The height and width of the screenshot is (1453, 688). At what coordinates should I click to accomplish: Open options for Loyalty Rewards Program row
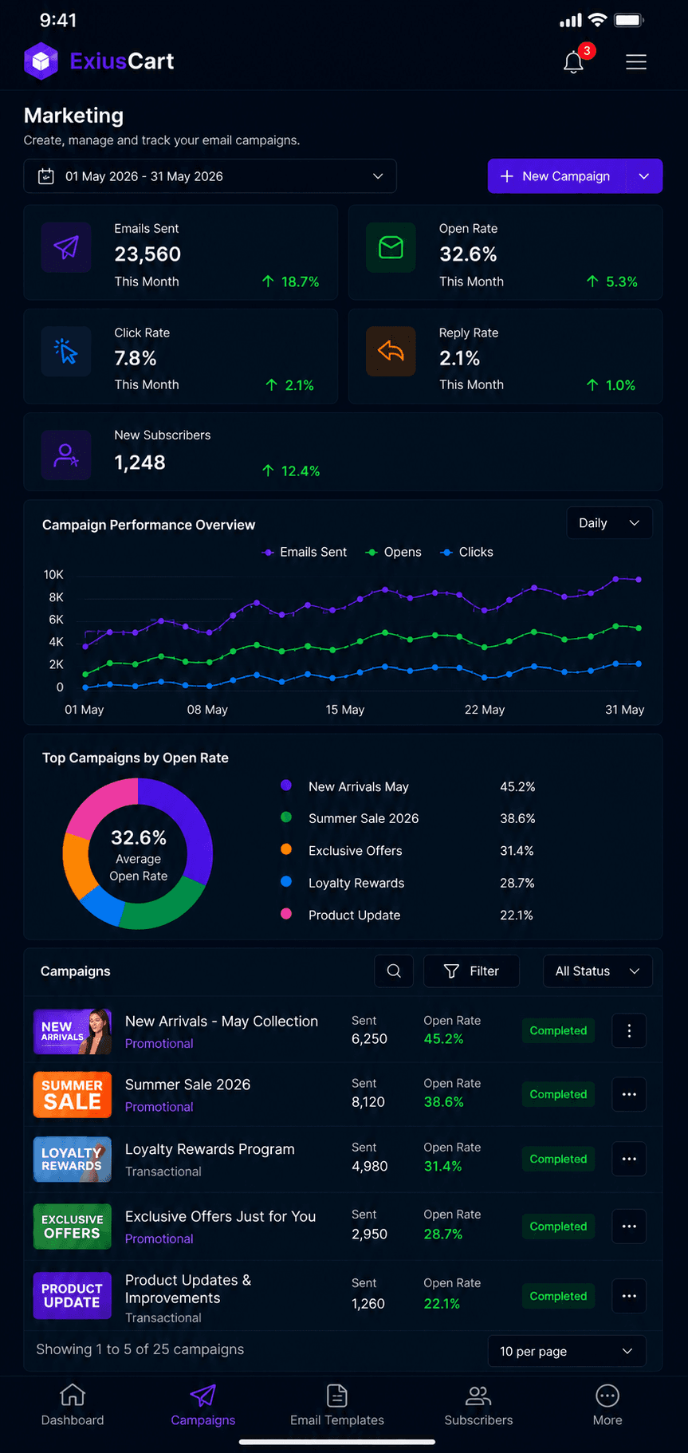pos(629,1159)
